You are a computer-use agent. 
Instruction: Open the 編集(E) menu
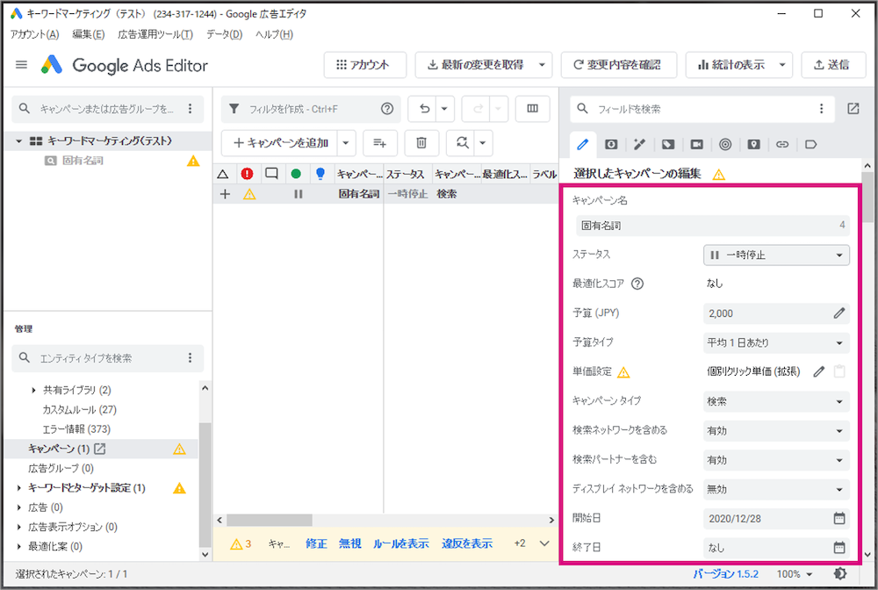pos(89,35)
